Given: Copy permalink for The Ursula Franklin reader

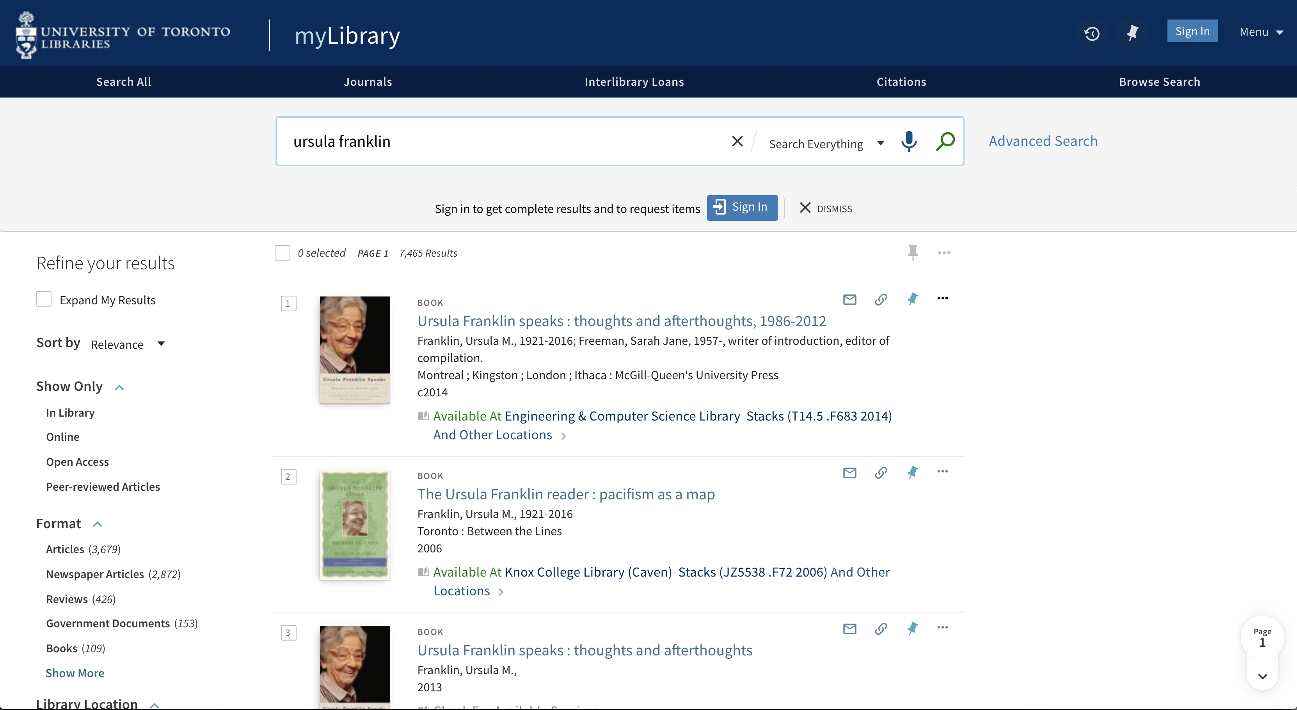Looking at the screenshot, I should 881,473.
